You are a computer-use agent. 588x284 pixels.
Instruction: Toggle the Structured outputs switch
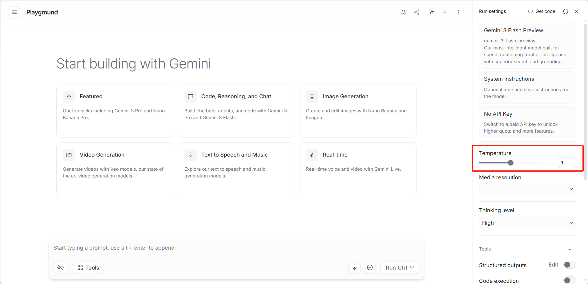(570, 265)
